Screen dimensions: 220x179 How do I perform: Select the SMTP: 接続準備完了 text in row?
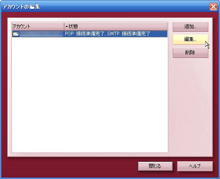coord(129,34)
